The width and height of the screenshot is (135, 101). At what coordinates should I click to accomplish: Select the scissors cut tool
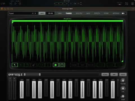coord(21,65)
